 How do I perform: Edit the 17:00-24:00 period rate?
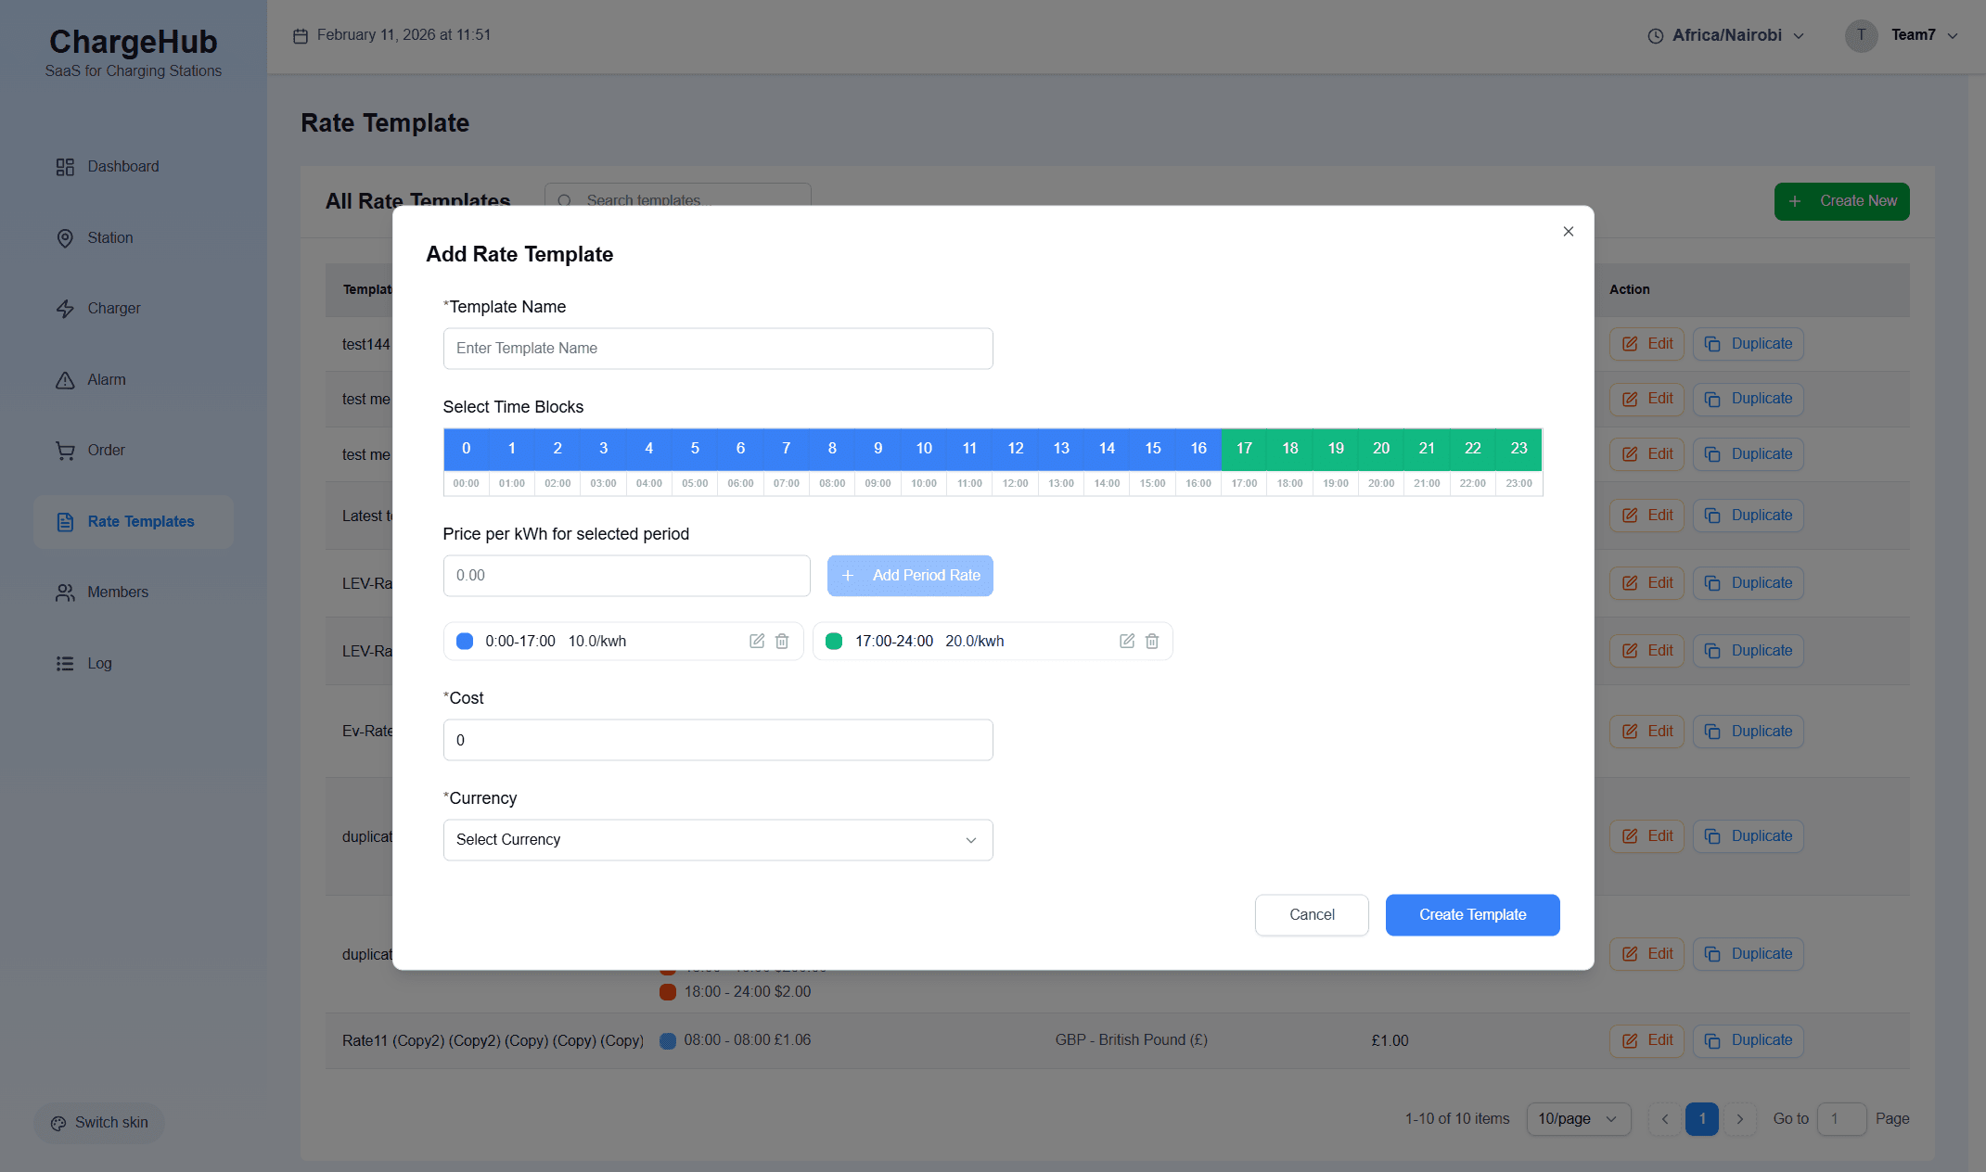point(1127,641)
